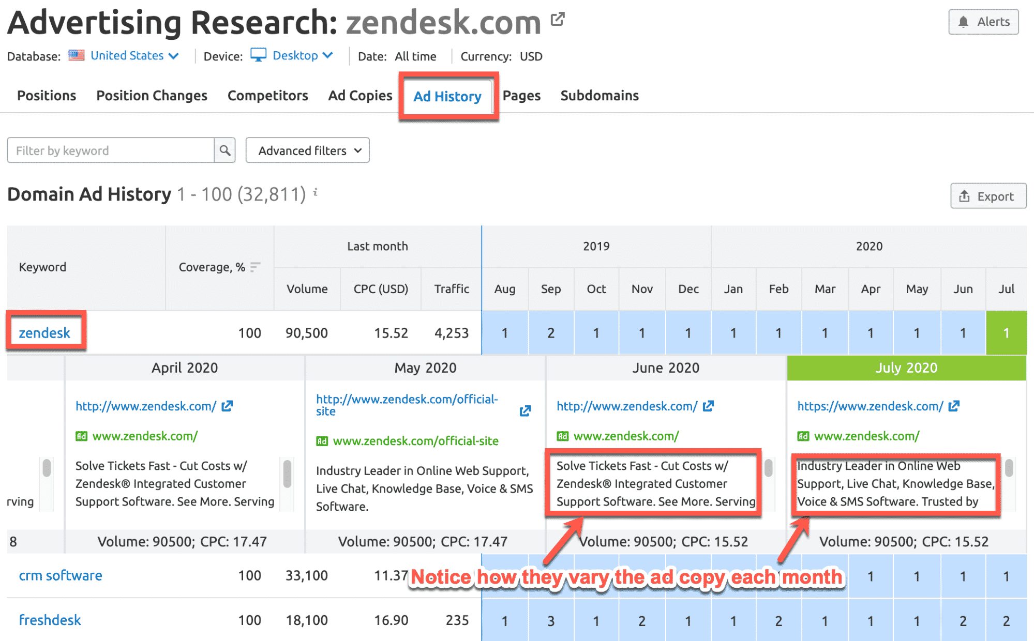The image size is (1034, 641).
Task: Click the crm software keyword link
Action: pyautogui.click(x=60, y=575)
